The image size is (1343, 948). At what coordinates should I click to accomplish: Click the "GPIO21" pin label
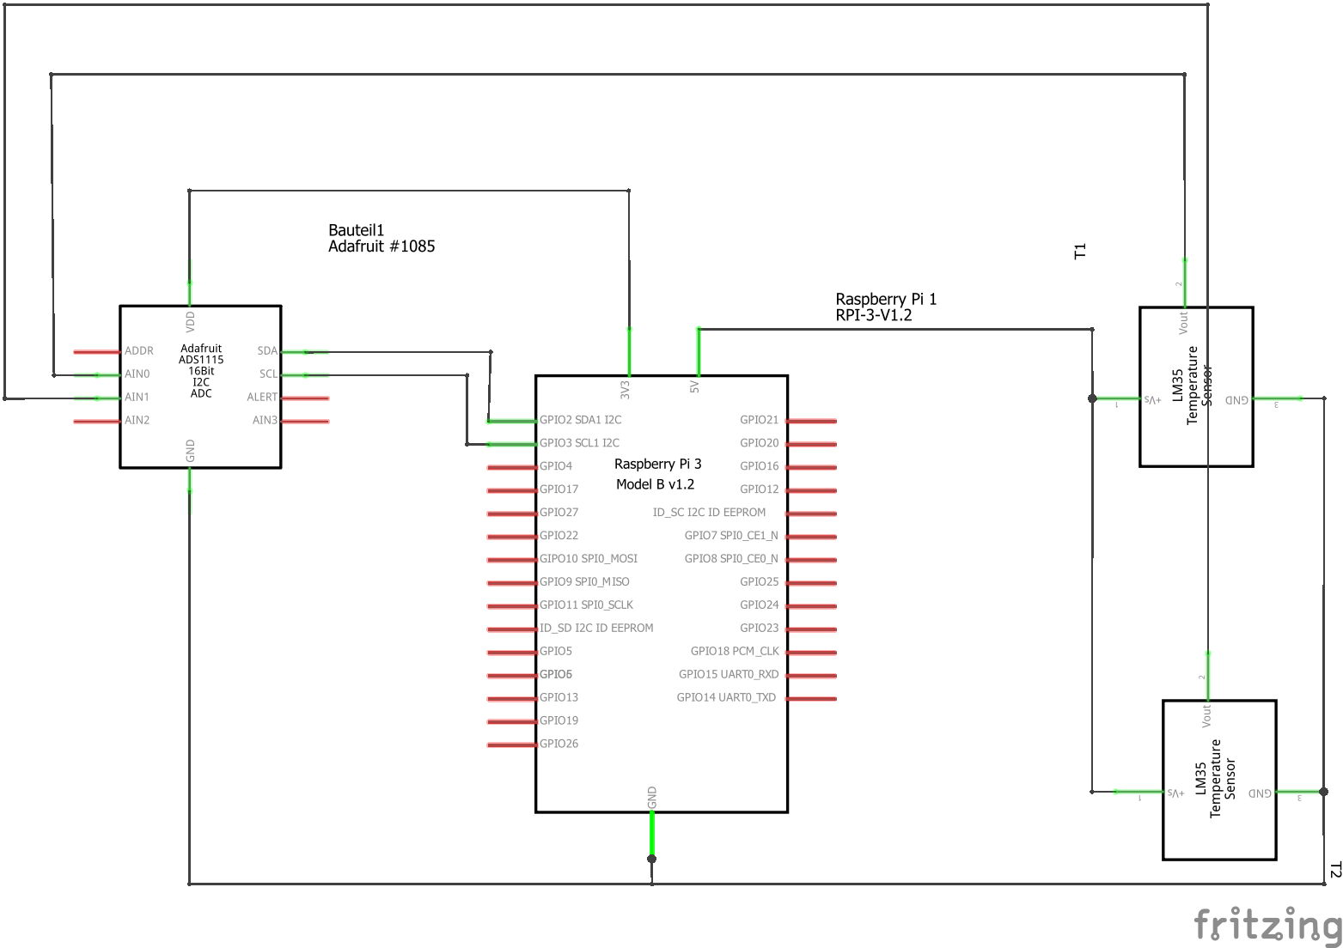tap(760, 420)
